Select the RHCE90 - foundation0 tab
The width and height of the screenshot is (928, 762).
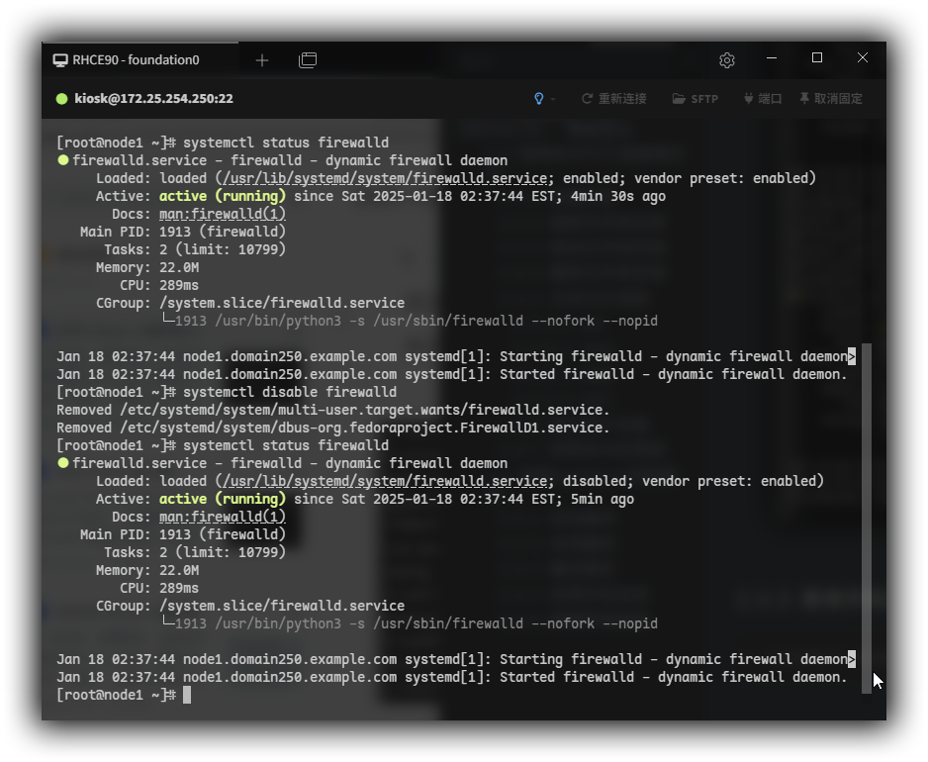click(136, 60)
